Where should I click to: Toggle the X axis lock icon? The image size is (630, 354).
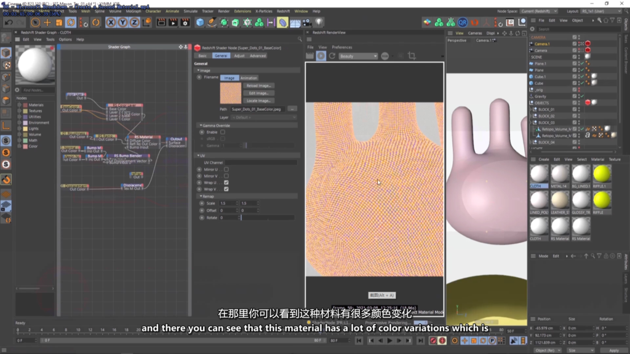[x=111, y=22]
